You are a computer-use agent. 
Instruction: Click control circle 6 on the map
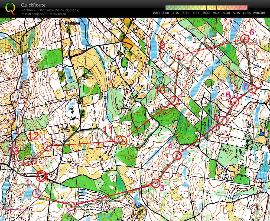pos(235,102)
